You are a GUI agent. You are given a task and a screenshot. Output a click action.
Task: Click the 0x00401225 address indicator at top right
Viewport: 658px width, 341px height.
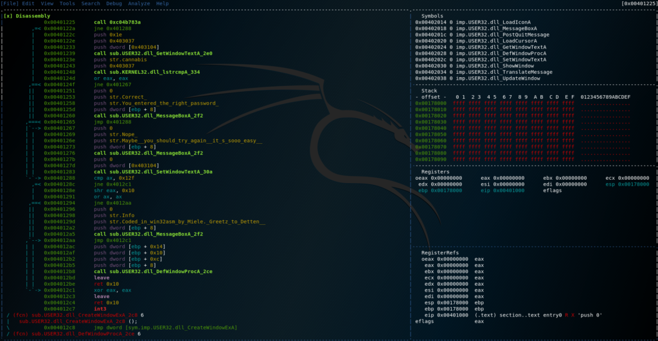[x=639, y=3]
